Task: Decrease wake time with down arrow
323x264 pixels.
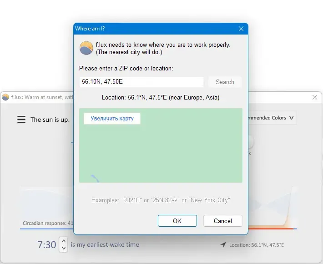Action: (x=64, y=248)
